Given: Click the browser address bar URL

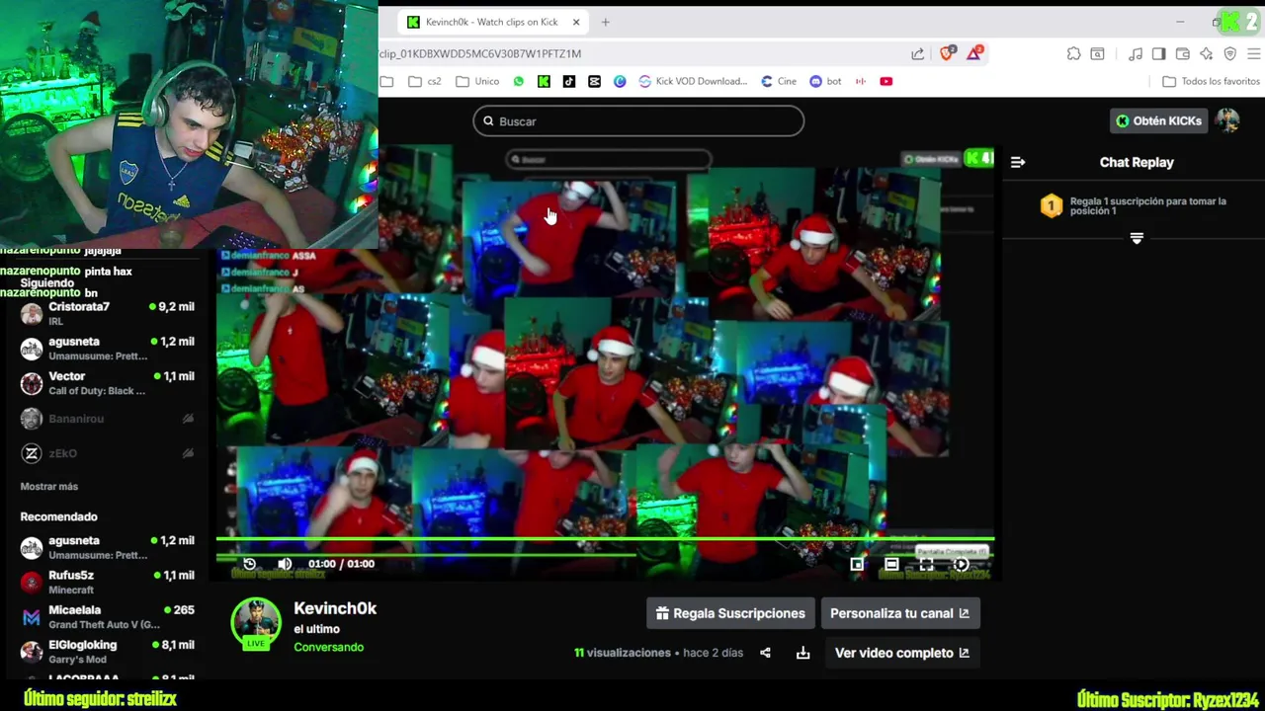Looking at the screenshot, I should point(480,53).
